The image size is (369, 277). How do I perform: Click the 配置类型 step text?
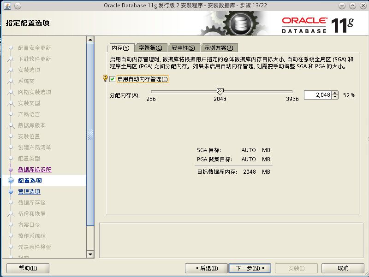pos(29,159)
